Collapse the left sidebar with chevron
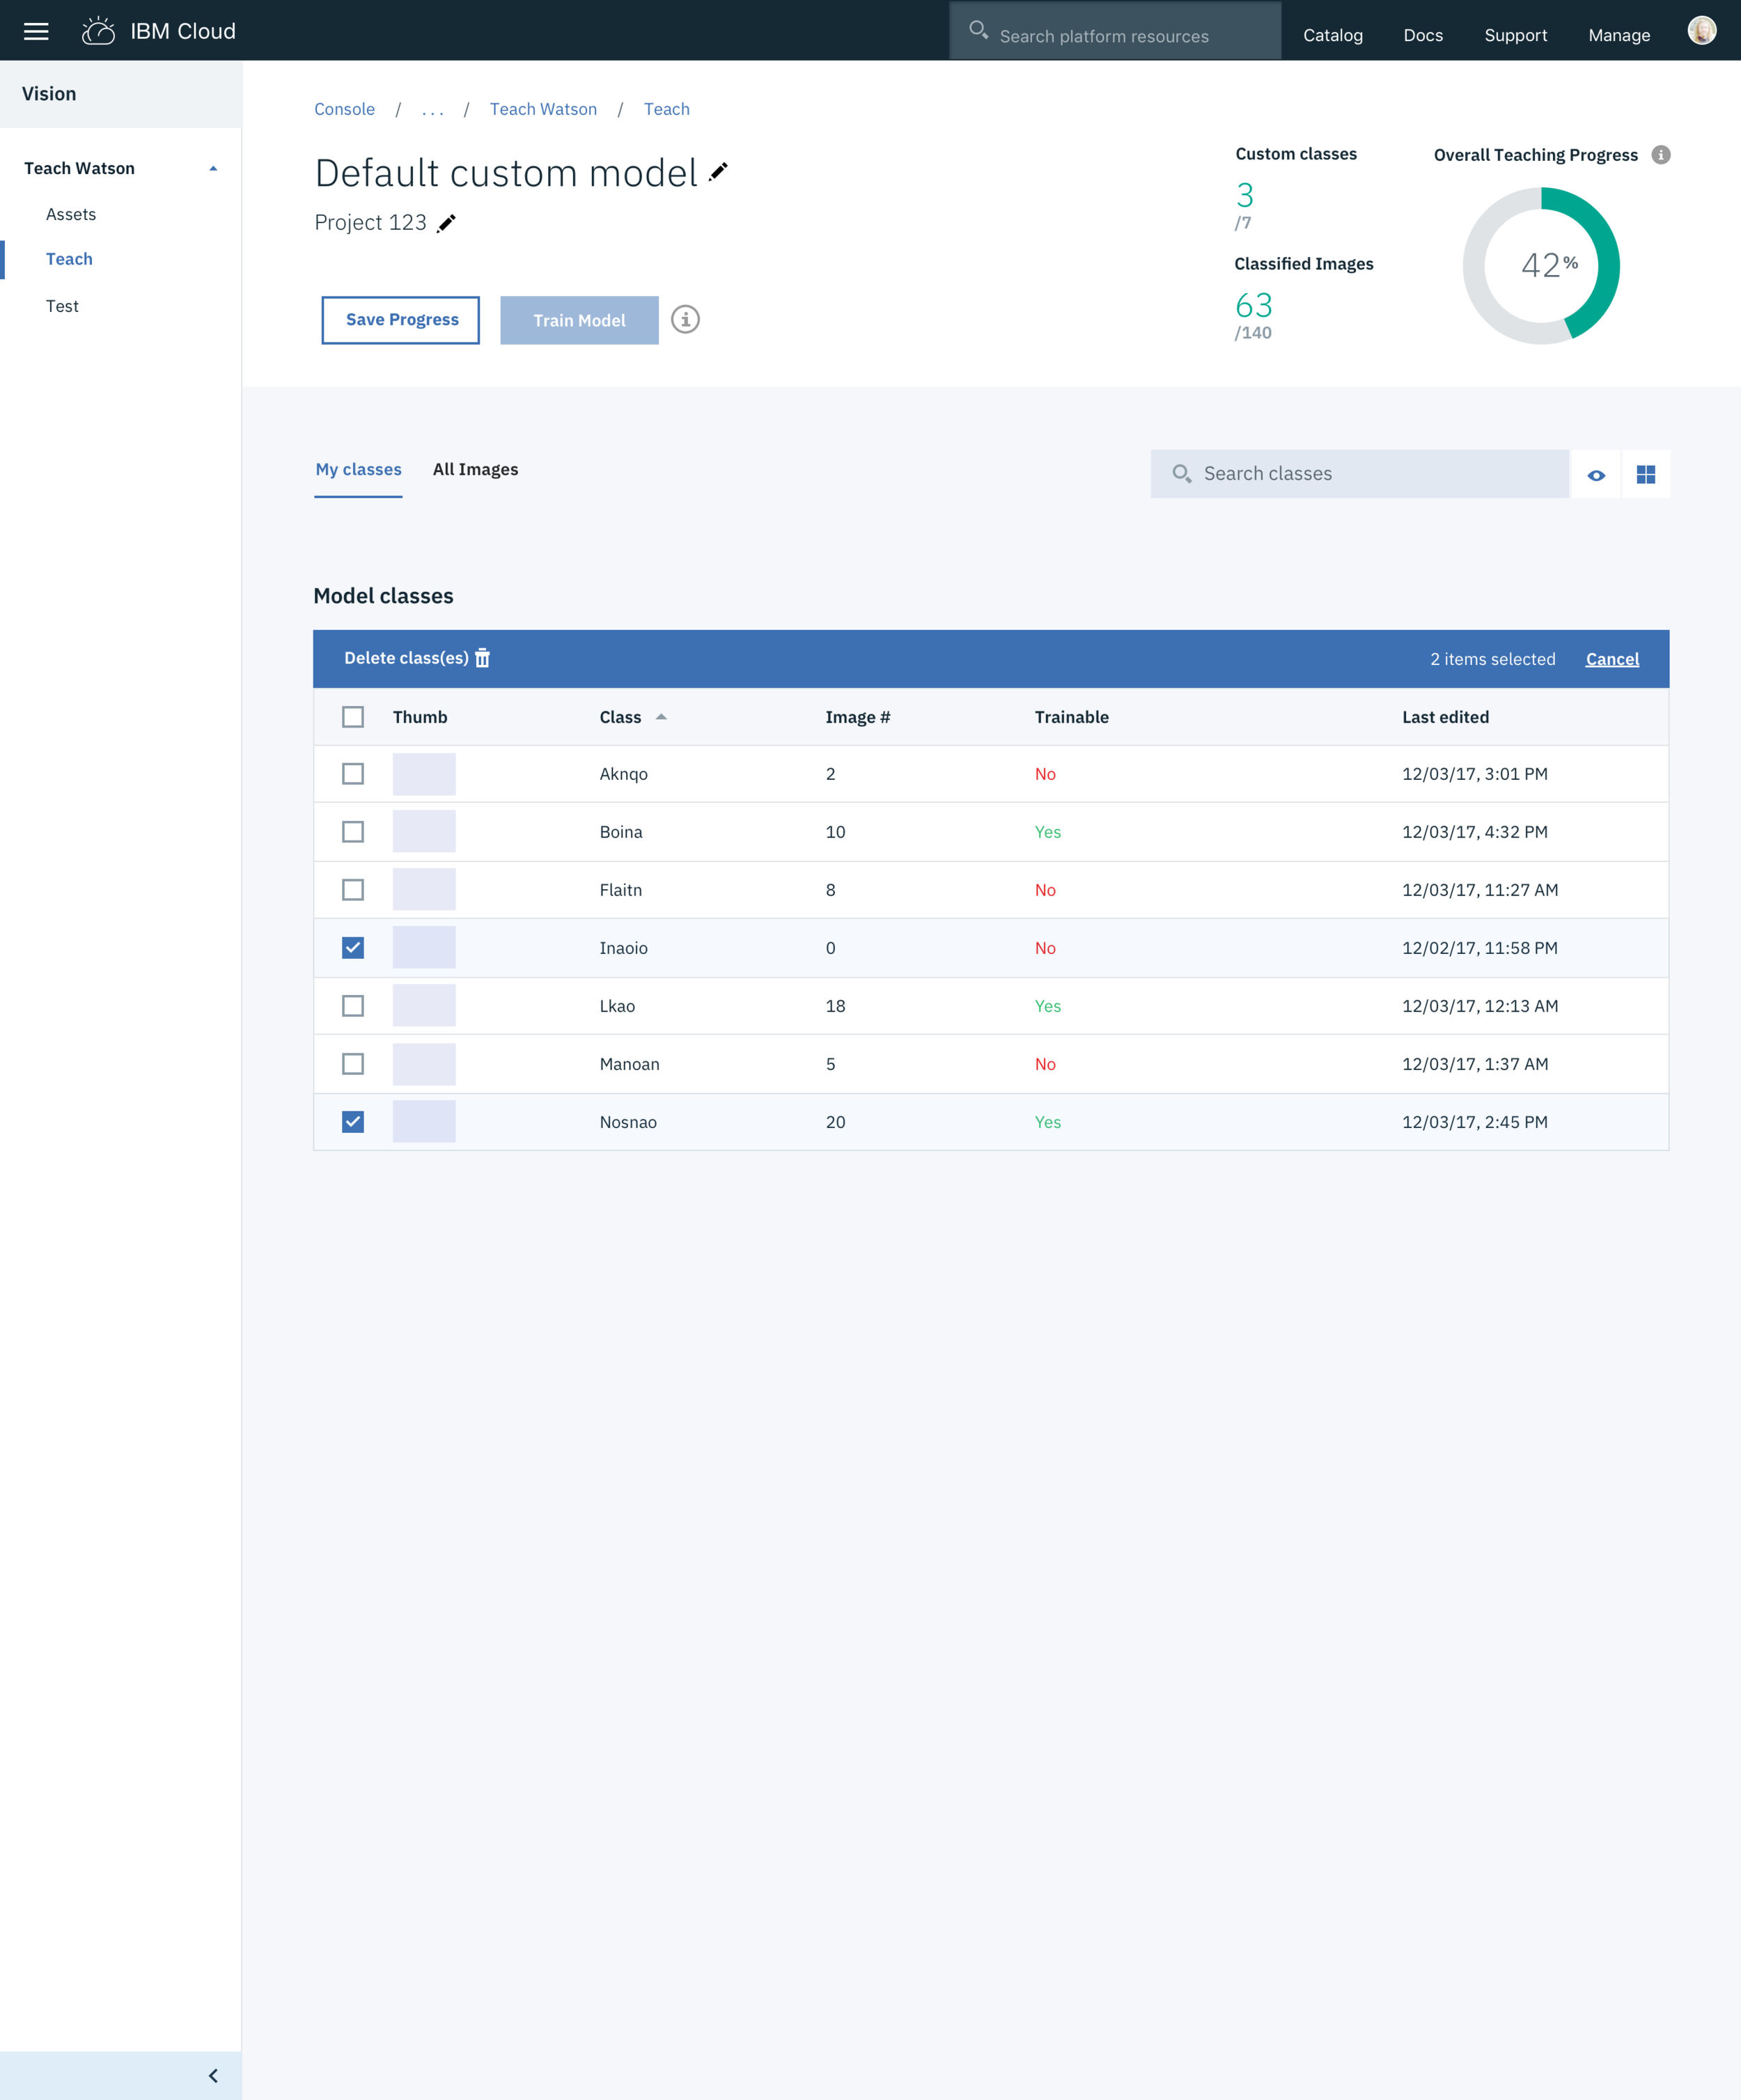 click(x=213, y=2075)
